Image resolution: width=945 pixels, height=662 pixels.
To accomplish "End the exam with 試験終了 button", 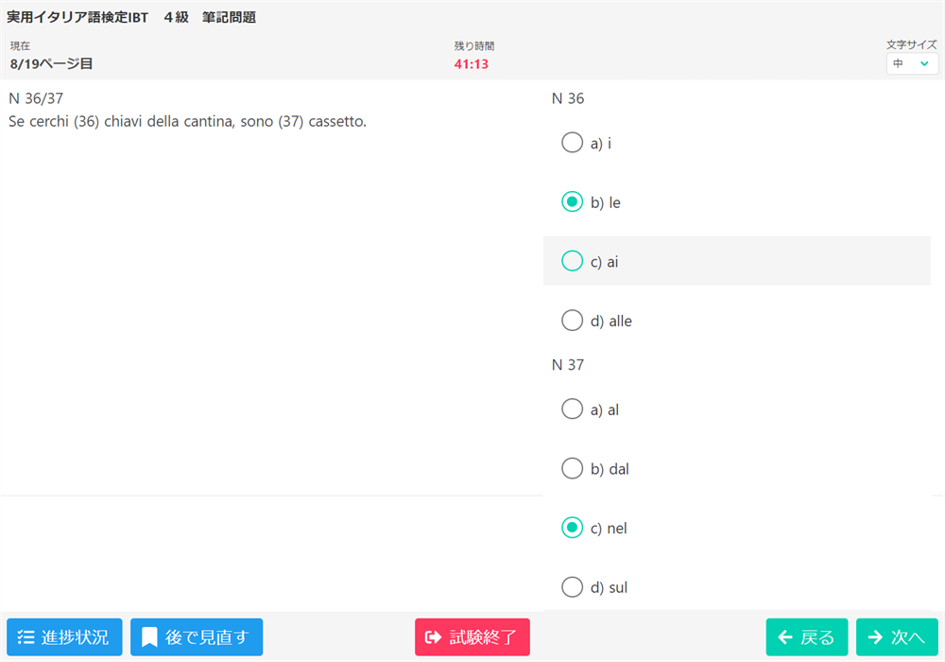I will [x=472, y=637].
